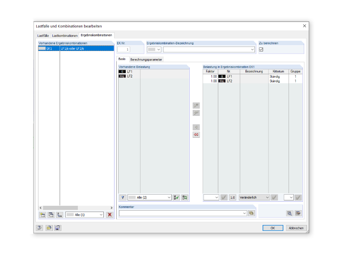340x255 pixels.
Task: Click the filter funnel icon under Vorhandene Belastung
Action: pos(123,198)
